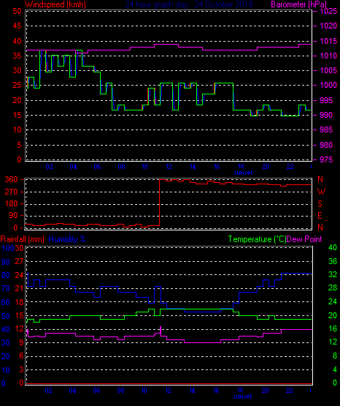Click the 360 wind direction scale value

11,179
